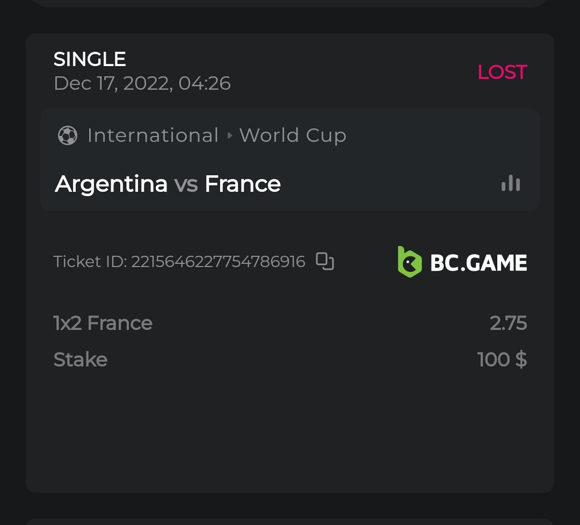Click the Dec 17, 2022 bet date
Viewport: 580px width, 525px height.
pos(142,83)
